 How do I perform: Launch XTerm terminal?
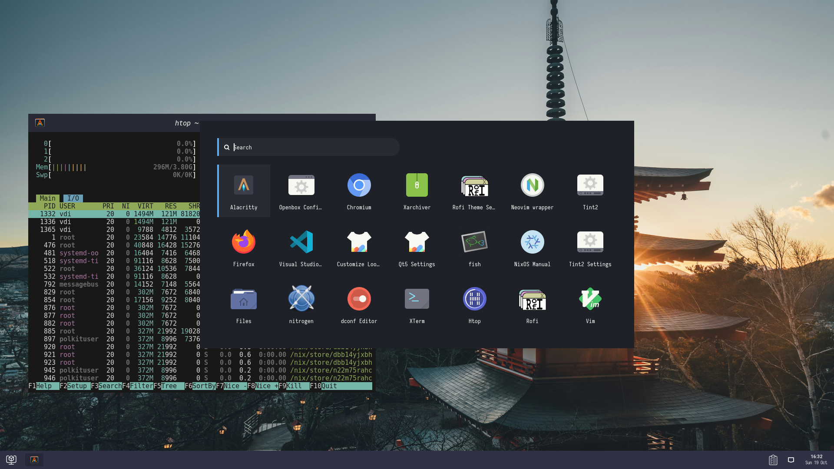click(417, 305)
